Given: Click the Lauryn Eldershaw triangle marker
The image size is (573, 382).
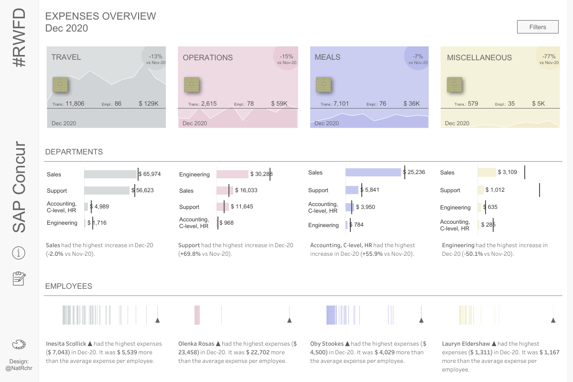Looking at the screenshot, I should point(553,320).
